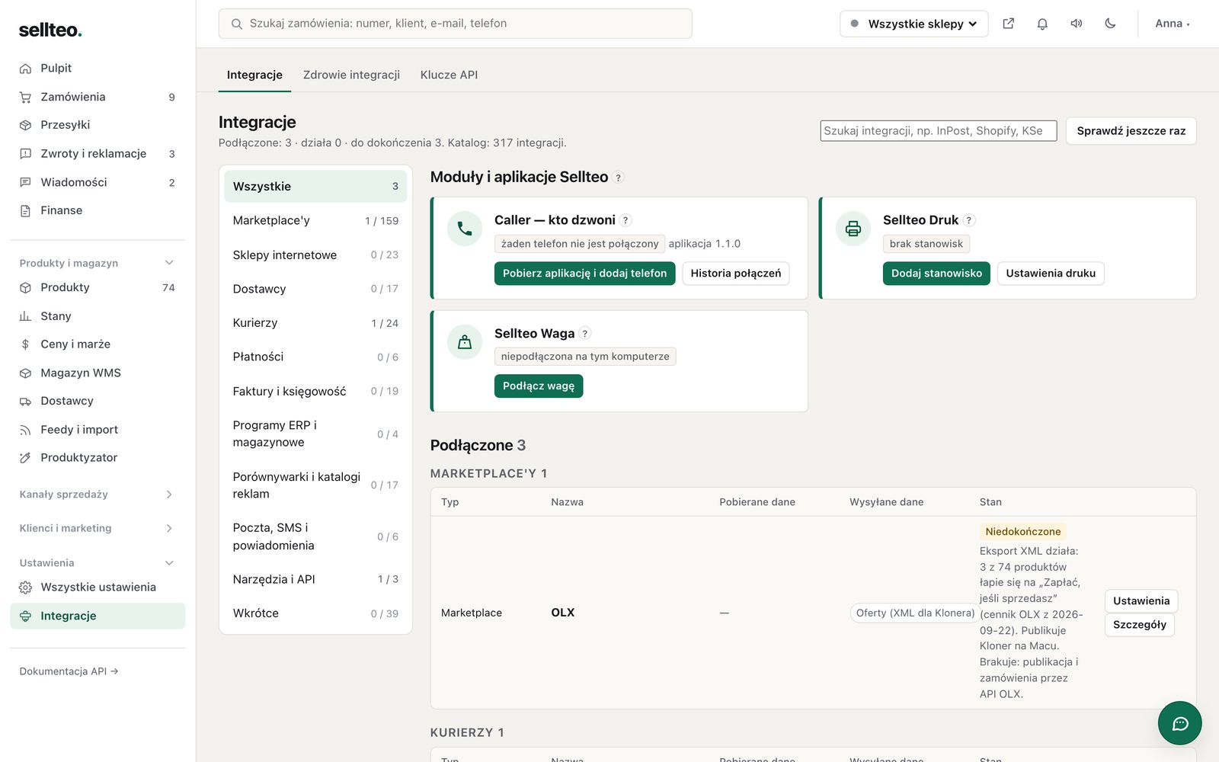Click help icon next to Sellteo Druk

[x=969, y=220]
